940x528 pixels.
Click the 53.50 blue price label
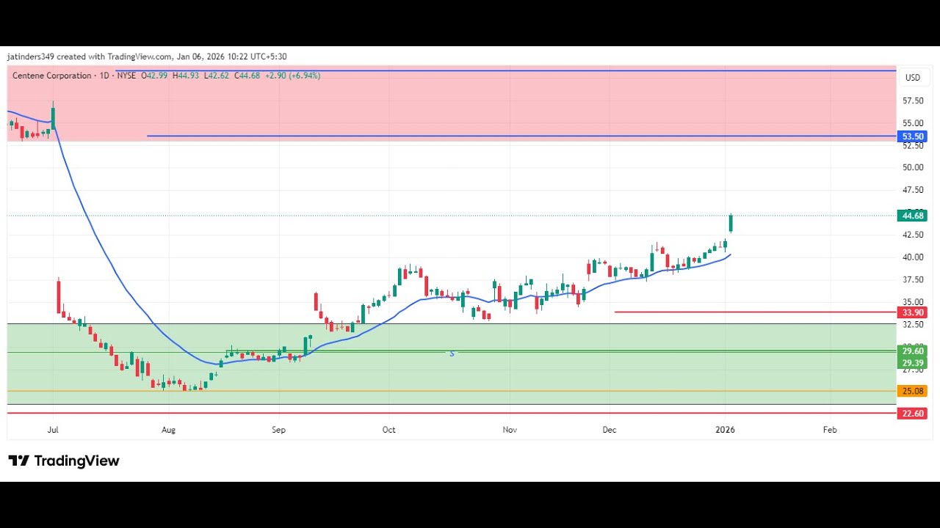click(913, 136)
